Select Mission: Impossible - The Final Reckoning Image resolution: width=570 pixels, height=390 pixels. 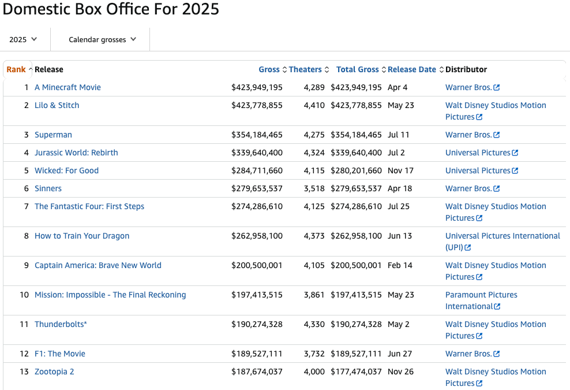(110, 295)
